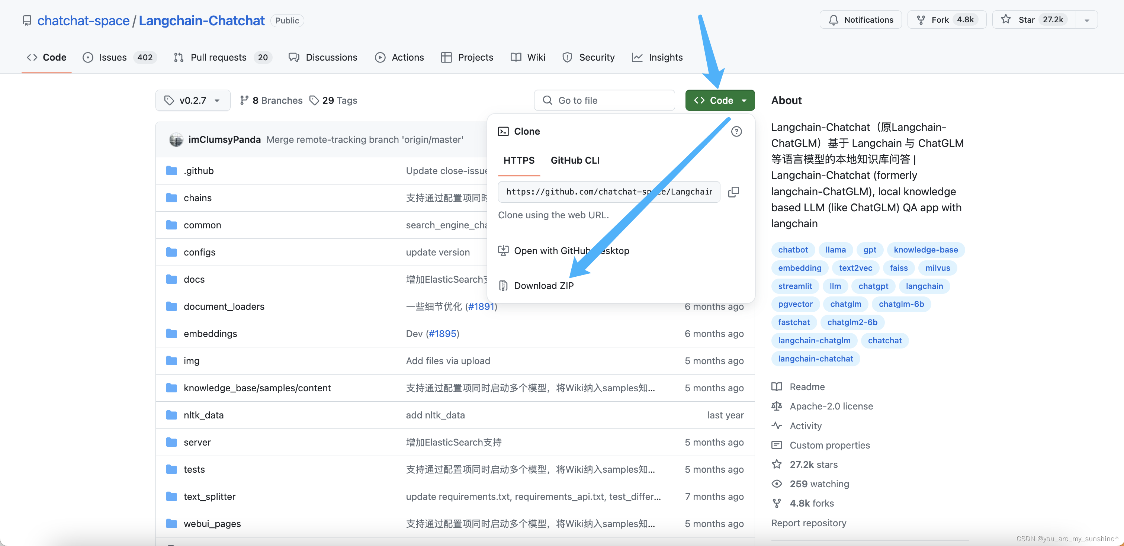Open pull request #1895 link
Image resolution: width=1124 pixels, height=546 pixels.
pyautogui.click(x=443, y=334)
